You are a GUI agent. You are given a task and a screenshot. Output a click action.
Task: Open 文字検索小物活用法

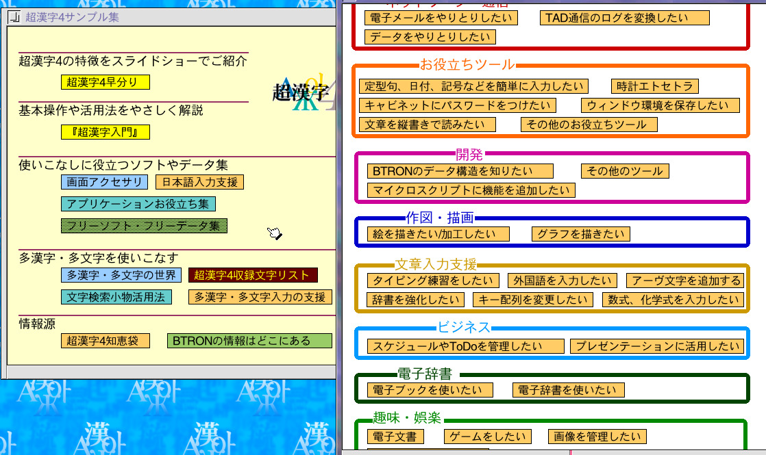[x=116, y=297]
